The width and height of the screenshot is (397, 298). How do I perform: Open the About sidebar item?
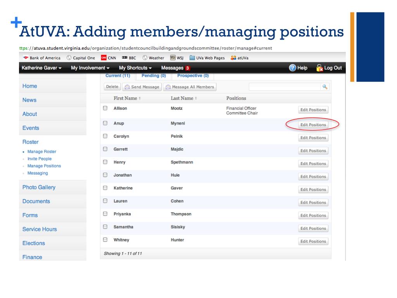click(x=53, y=114)
